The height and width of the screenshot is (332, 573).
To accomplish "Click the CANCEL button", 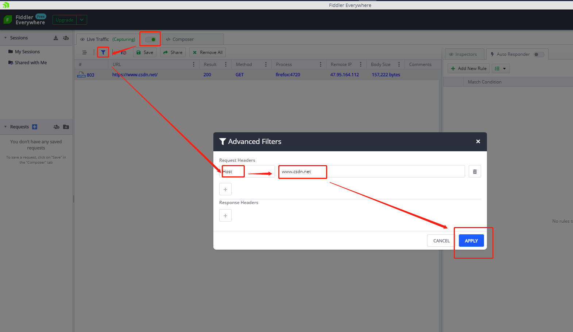I will click(x=441, y=241).
